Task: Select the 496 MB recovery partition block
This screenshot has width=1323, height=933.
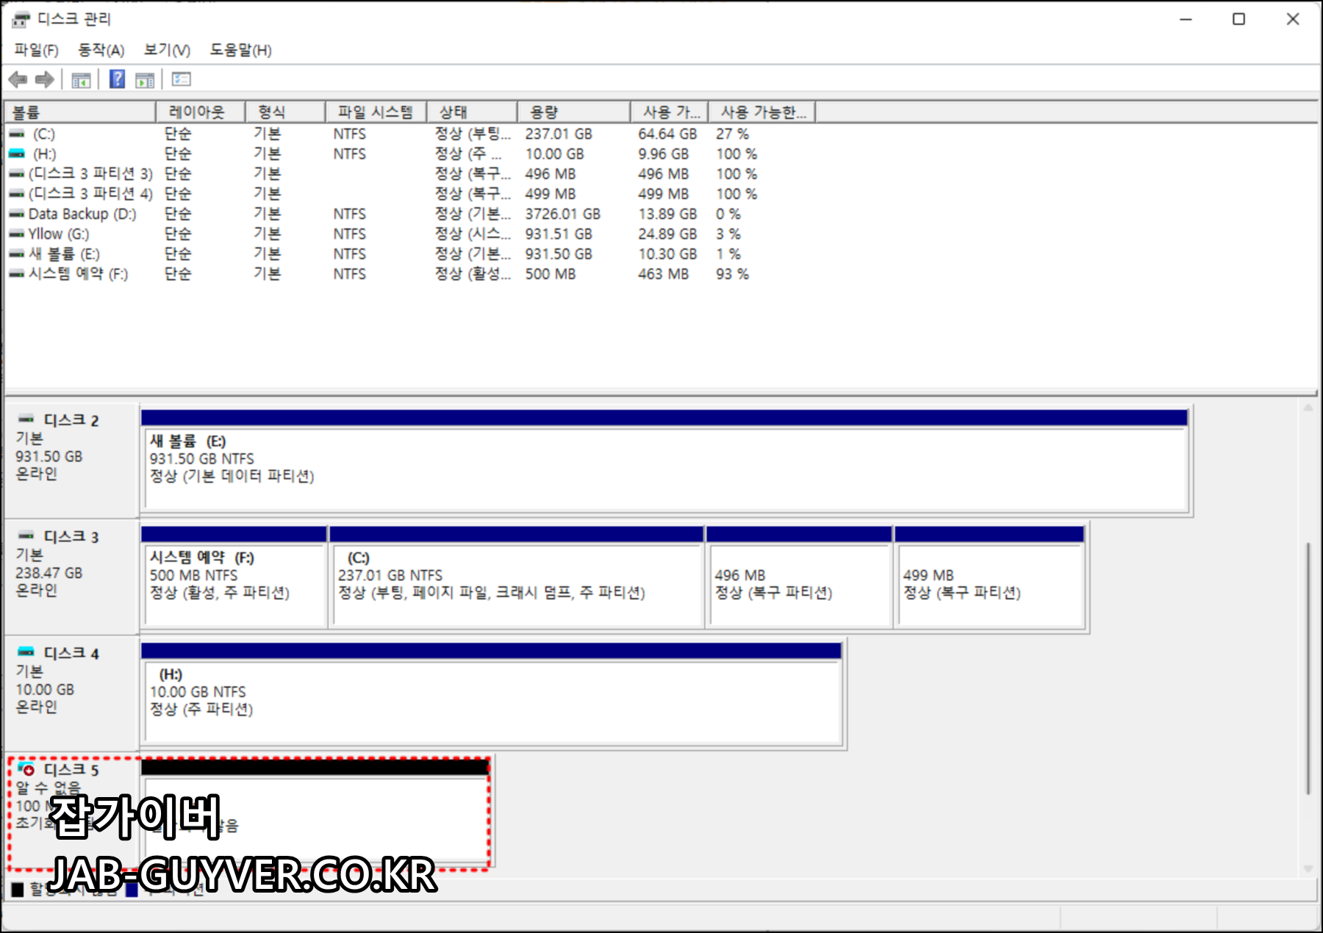Action: 799,577
